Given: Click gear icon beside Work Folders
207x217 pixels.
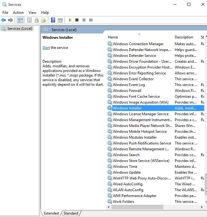Looking at the screenshot, I should [x=110, y=202].
